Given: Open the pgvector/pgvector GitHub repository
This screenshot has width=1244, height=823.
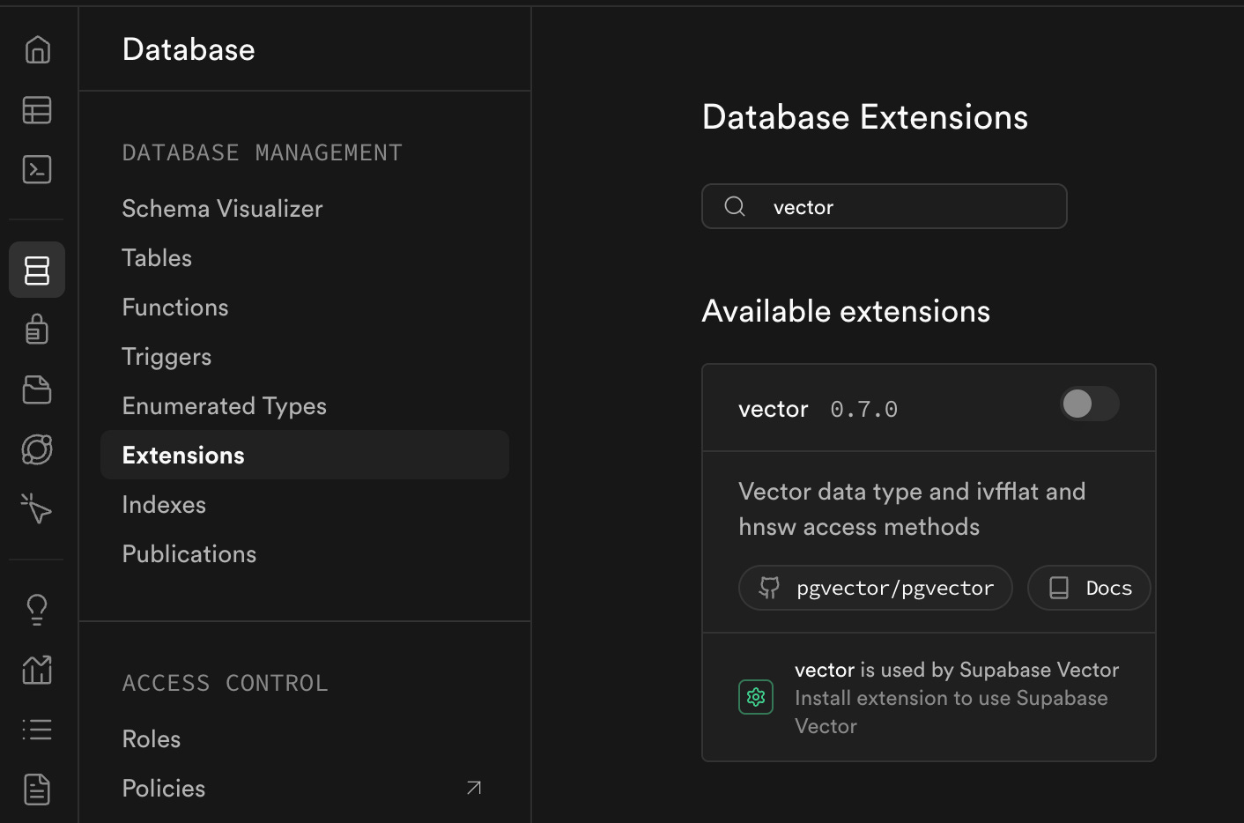Looking at the screenshot, I should coord(875,588).
